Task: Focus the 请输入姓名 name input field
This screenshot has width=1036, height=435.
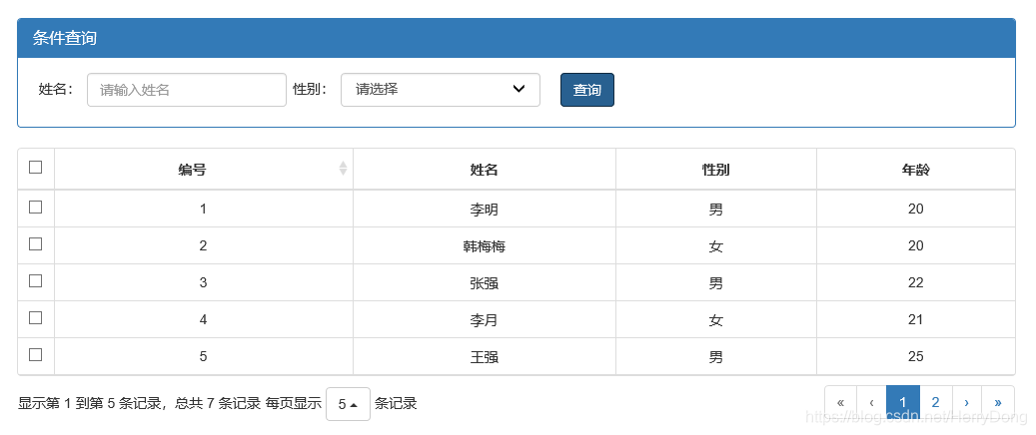Action: pos(187,89)
